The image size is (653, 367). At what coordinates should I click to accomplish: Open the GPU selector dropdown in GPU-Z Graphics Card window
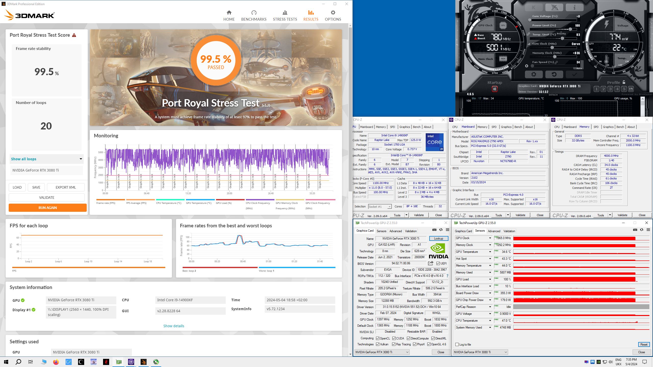pos(382,352)
